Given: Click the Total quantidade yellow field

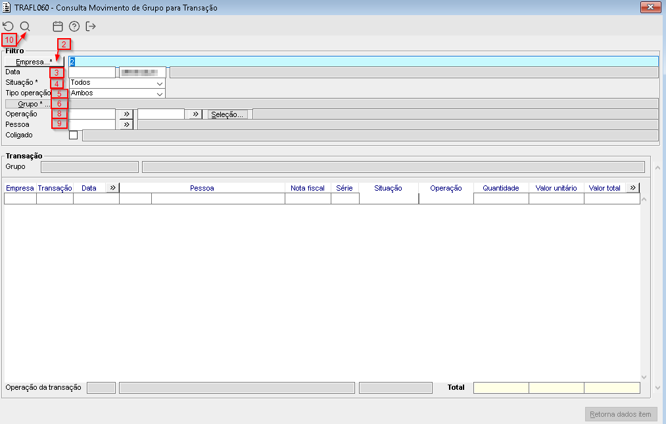Looking at the screenshot, I should pyautogui.click(x=501, y=387).
